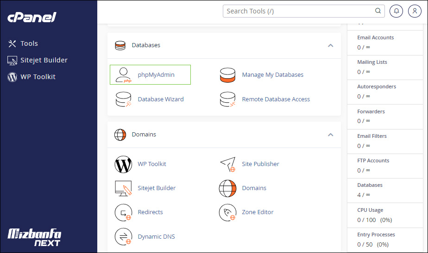Select WP Toolkit in sidebar menu

(x=38, y=77)
